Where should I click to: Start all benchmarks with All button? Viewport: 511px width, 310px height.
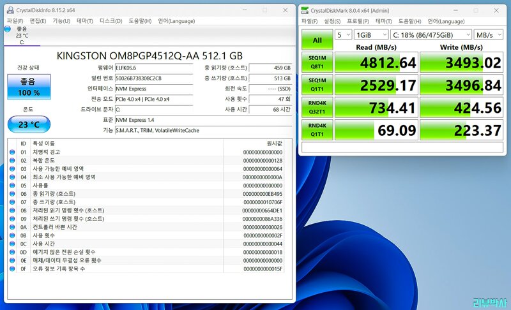pyautogui.click(x=317, y=40)
